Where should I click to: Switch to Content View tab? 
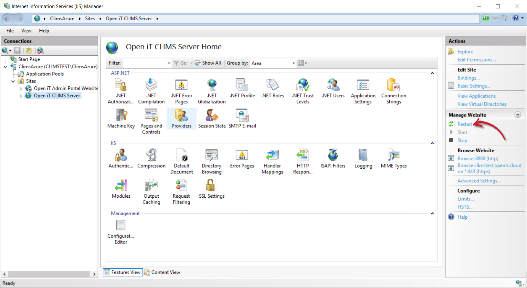tap(162, 272)
